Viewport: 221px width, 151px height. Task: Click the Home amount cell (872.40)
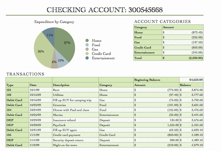coord(183,32)
